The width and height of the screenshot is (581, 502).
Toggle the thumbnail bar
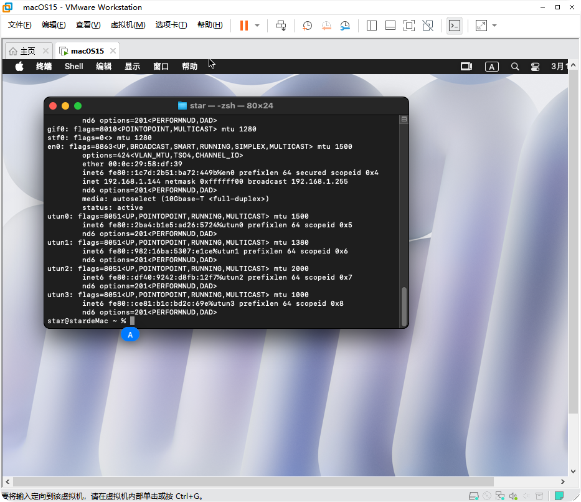click(390, 26)
